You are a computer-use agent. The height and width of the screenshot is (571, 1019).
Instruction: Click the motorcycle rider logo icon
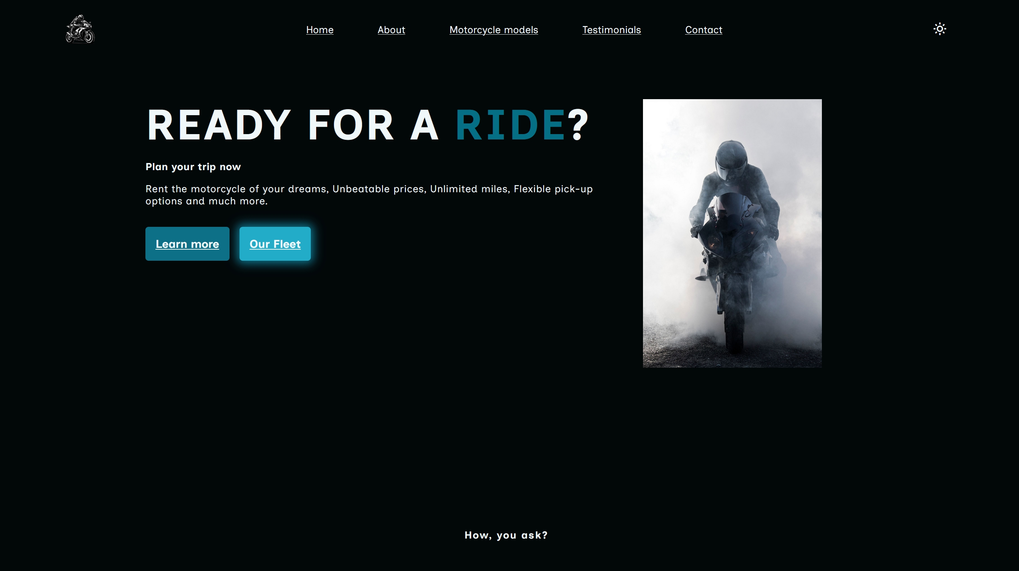tap(80, 29)
